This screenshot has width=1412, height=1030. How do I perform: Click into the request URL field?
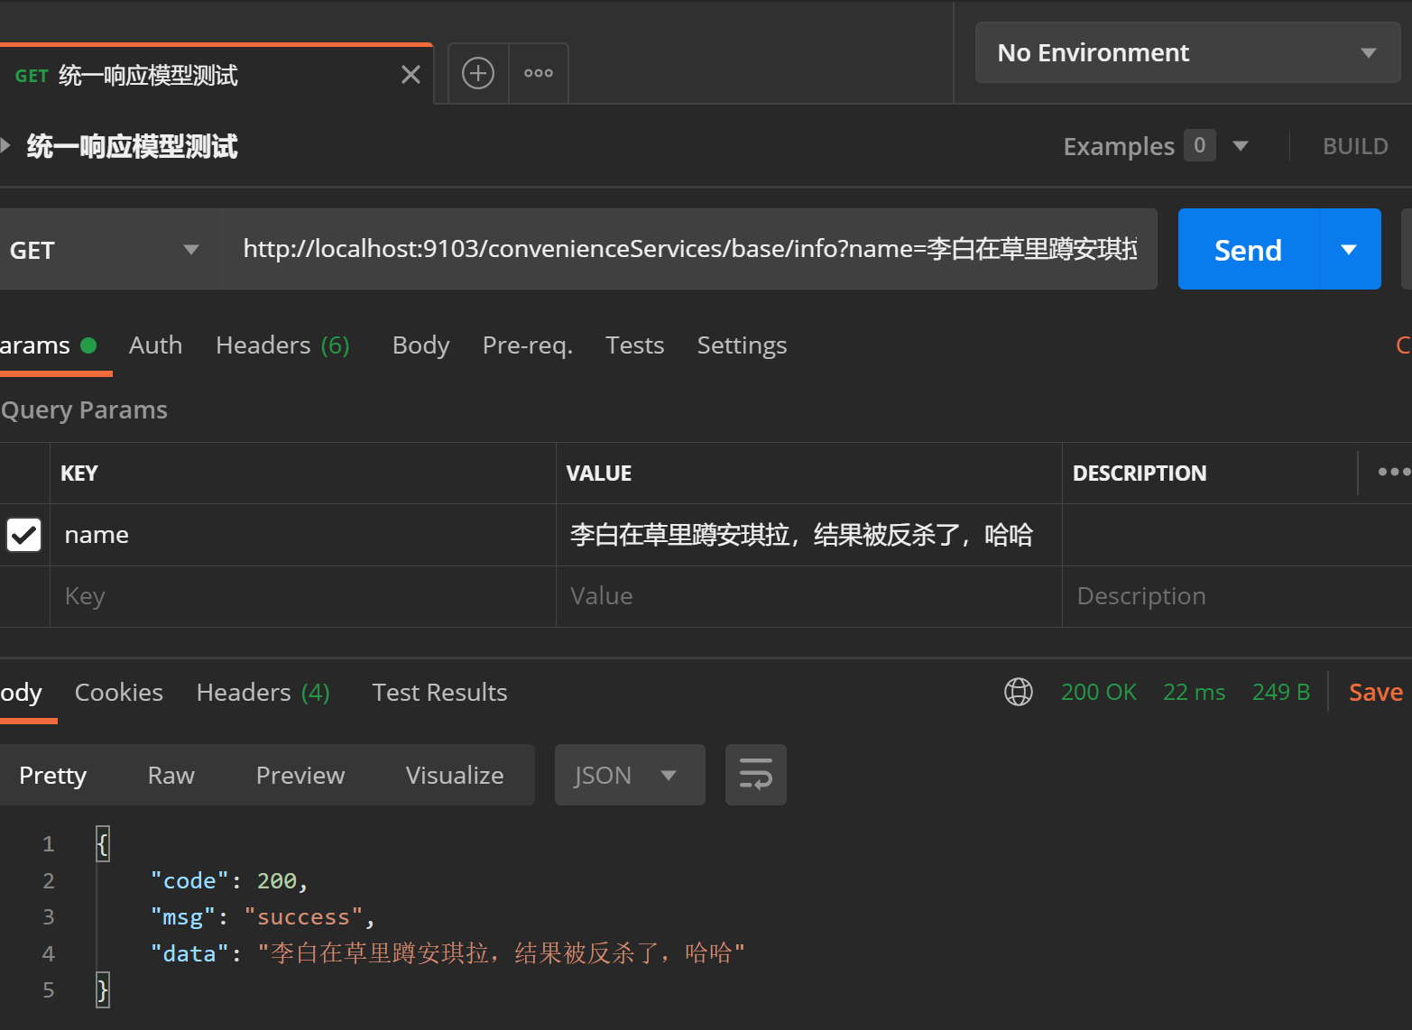pos(689,249)
